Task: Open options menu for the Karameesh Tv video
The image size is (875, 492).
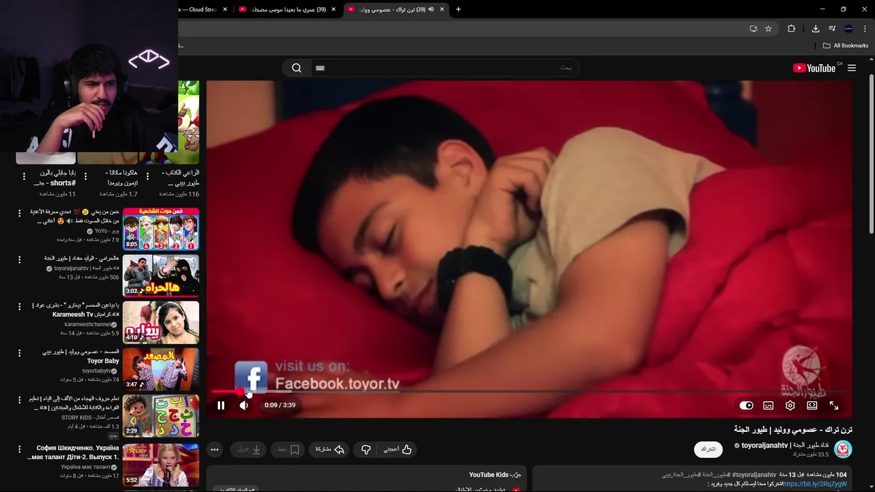Action: tap(19, 306)
